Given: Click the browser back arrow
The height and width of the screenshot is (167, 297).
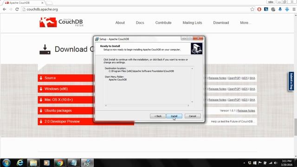Looking at the screenshot, I should [x=5, y=9].
